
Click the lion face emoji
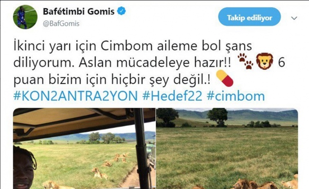click(x=264, y=61)
